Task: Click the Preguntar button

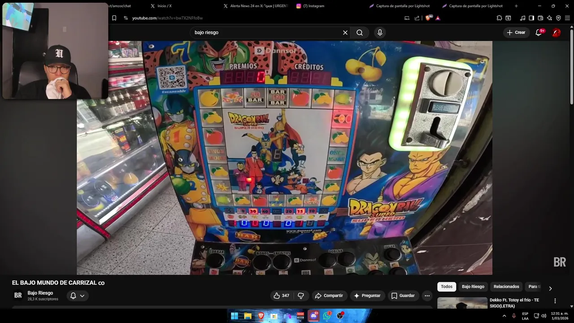Action: pyautogui.click(x=367, y=296)
